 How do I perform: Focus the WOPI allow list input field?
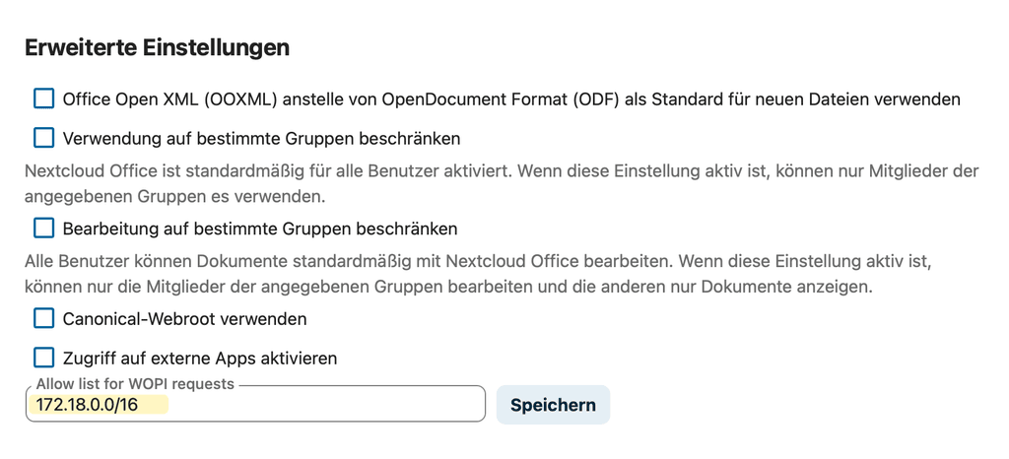tap(325, 405)
